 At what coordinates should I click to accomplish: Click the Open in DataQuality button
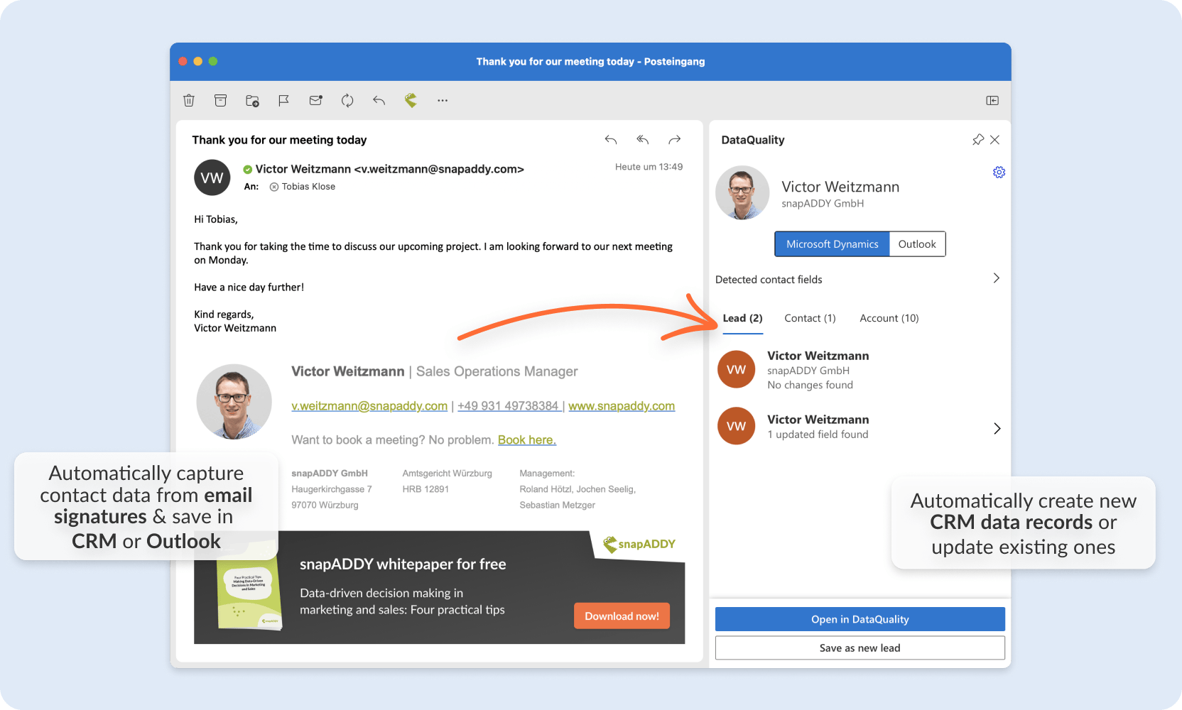860,619
